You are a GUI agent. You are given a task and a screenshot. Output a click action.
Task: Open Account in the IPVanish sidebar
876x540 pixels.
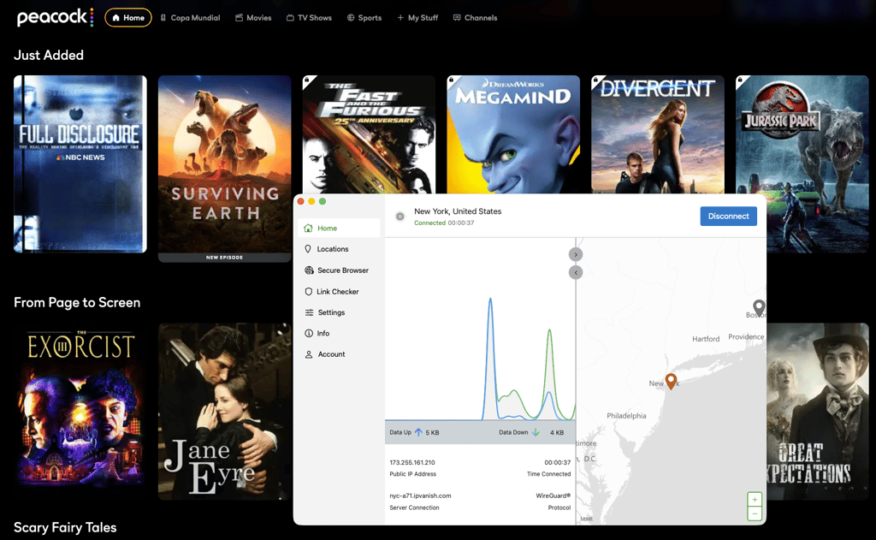pos(339,354)
